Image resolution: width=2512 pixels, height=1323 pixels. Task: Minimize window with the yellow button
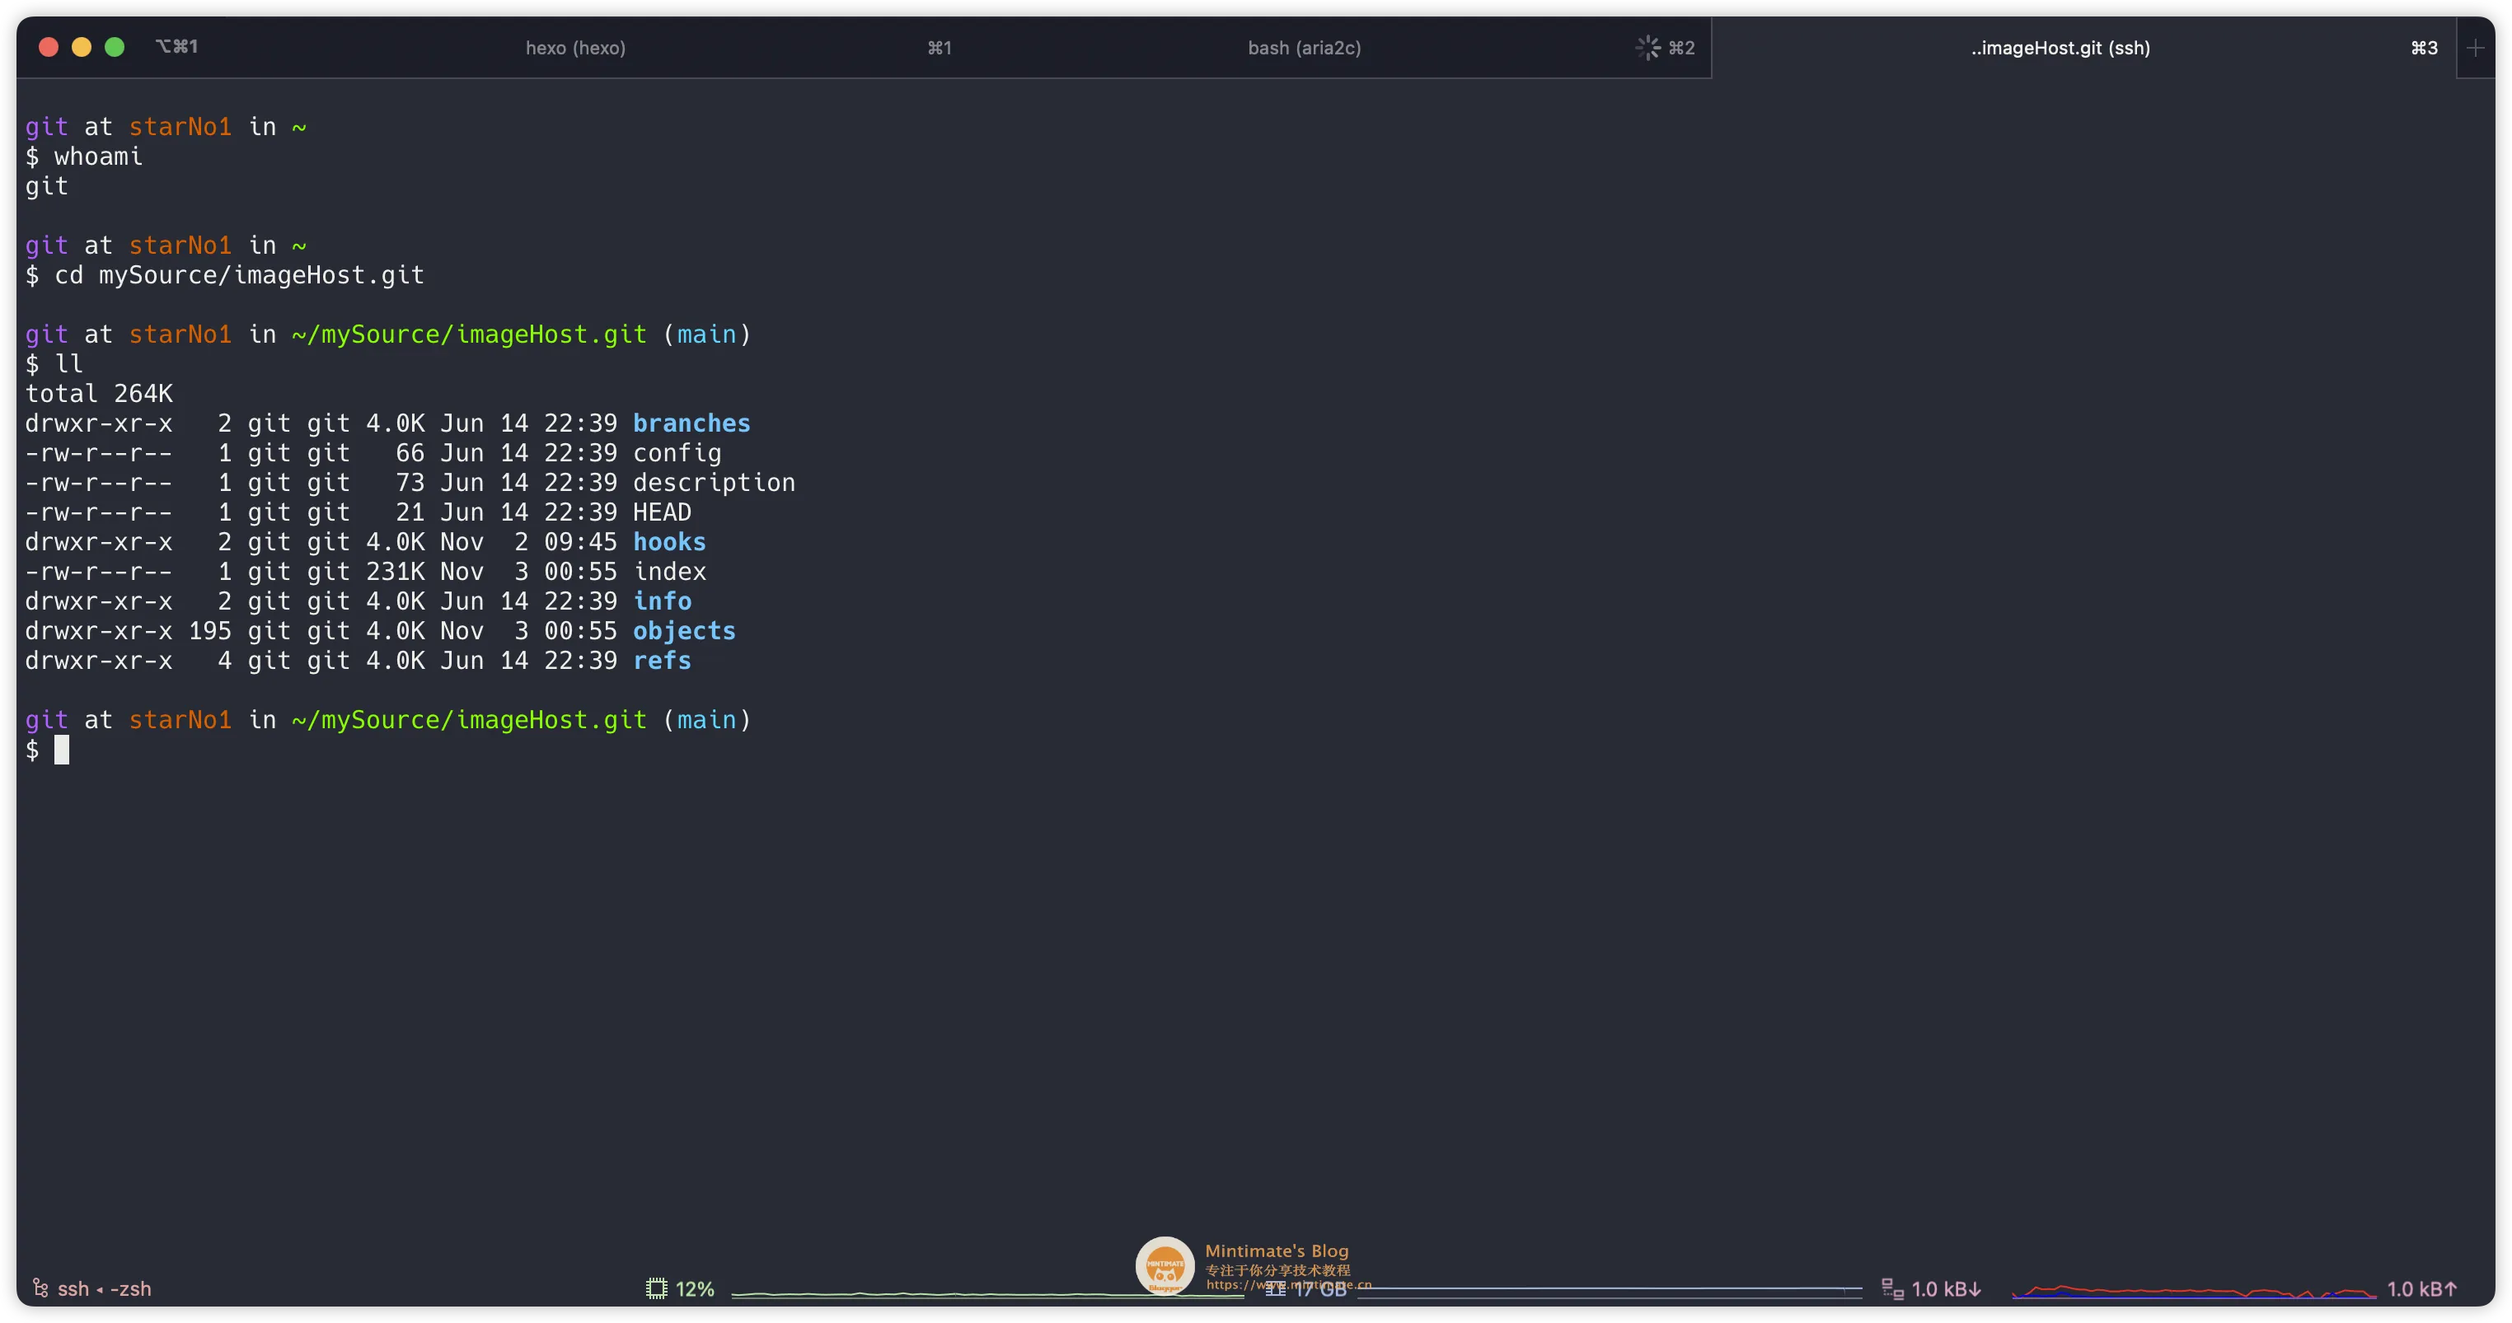82,47
